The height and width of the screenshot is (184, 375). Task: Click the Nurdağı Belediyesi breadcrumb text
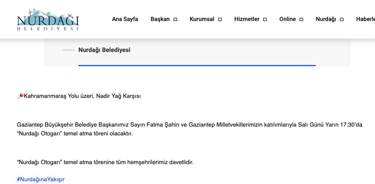point(104,50)
